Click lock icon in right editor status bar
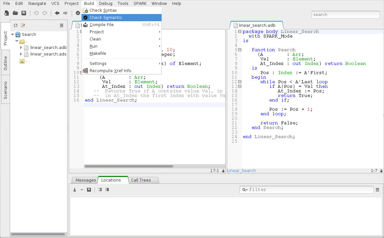Image resolution: width=384 pixels, height=238 pixels. tap(381, 171)
